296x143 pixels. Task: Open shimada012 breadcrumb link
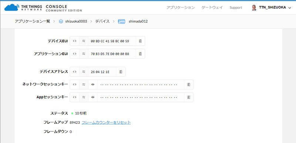[x=138, y=21]
